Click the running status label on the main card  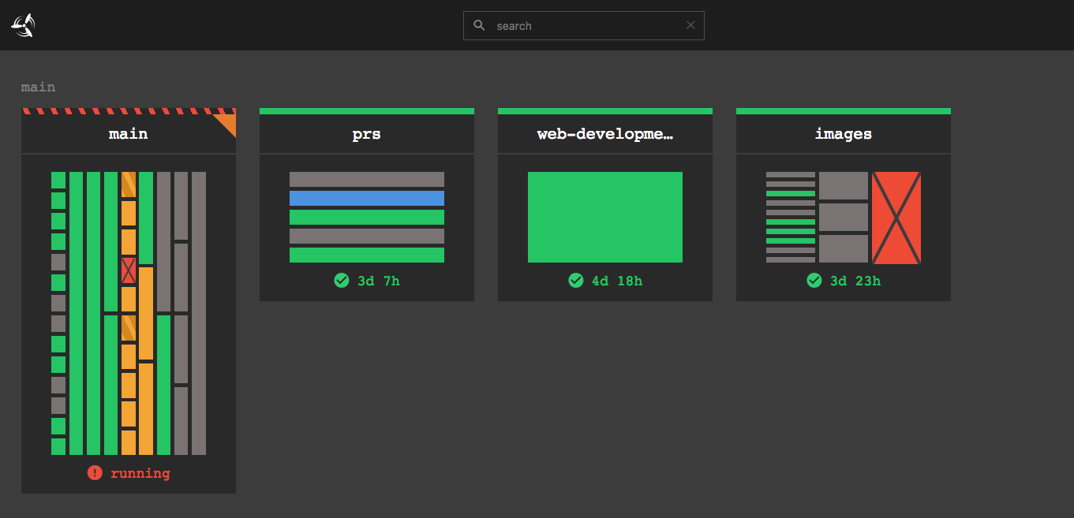coord(139,473)
